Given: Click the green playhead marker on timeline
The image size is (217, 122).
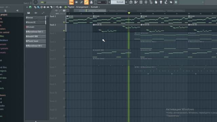Looking at the screenshot, I should coord(129,13).
